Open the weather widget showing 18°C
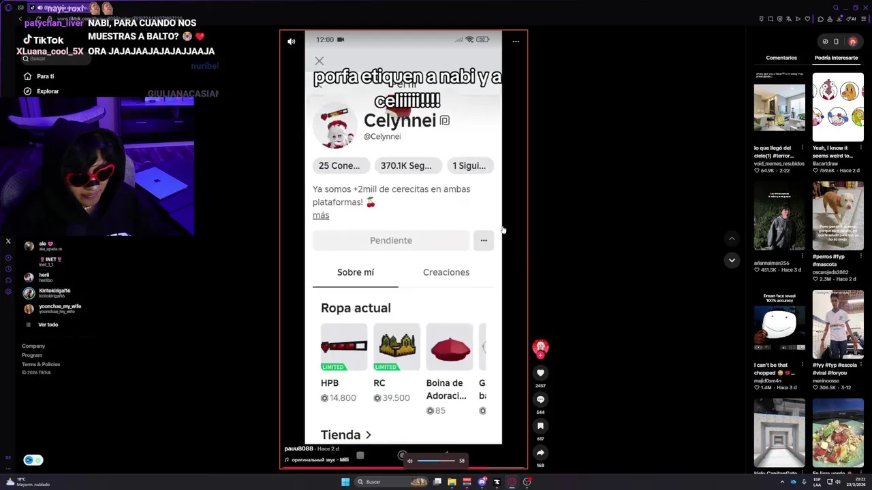The width and height of the screenshot is (872, 490). [x=27, y=482]
